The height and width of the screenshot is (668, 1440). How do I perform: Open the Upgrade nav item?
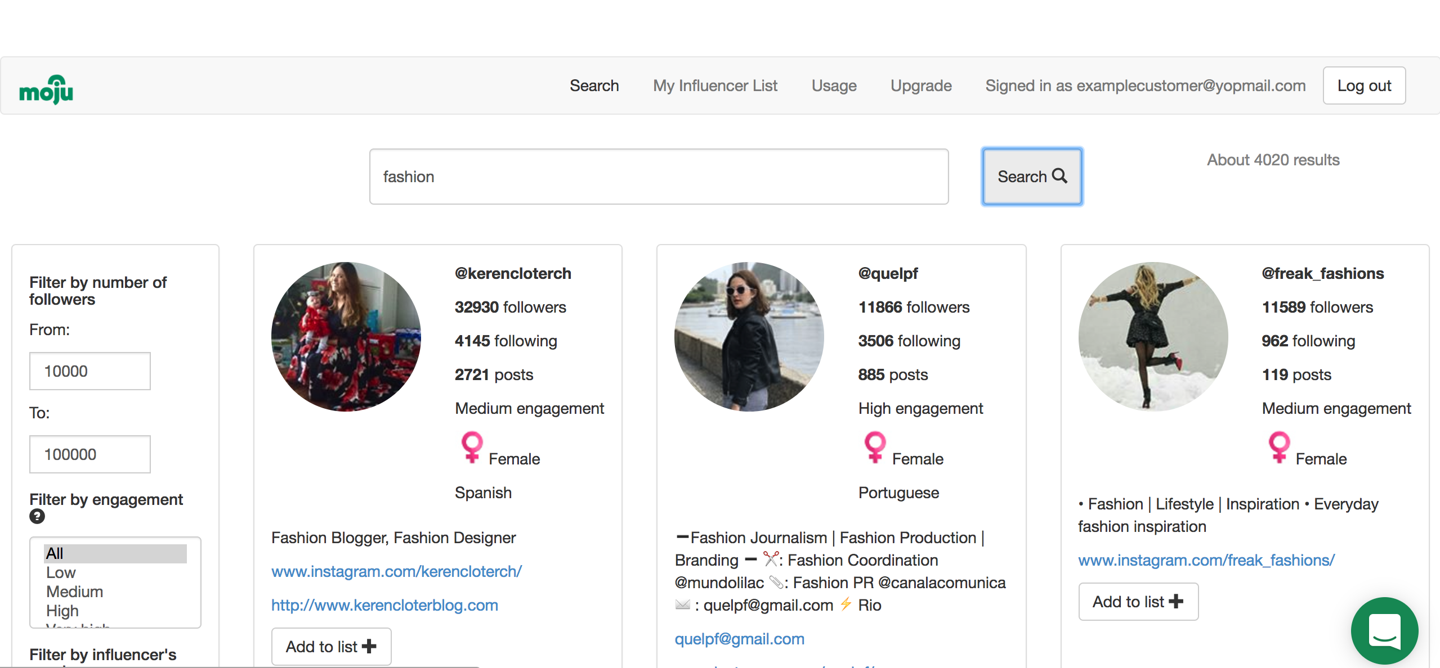coord(920,85)
